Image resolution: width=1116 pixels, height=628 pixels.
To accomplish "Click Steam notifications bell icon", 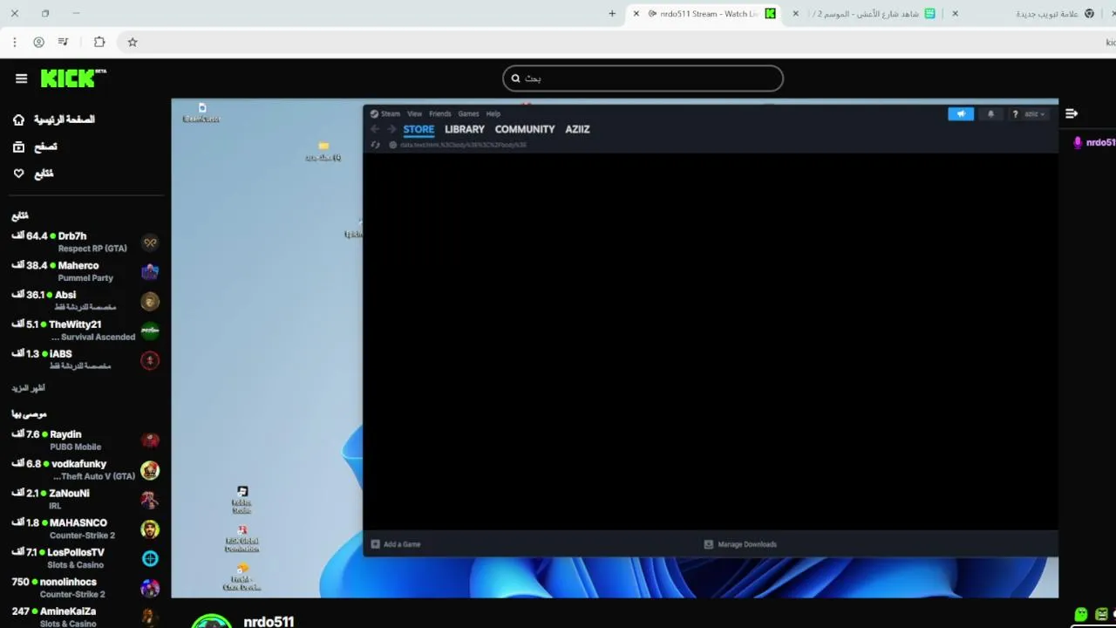I will tap(990, 114).
